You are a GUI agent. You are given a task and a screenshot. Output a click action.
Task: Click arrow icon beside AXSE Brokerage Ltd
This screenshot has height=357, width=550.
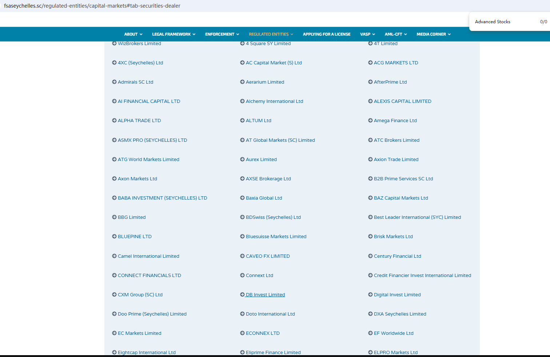(x=242, y=179)
